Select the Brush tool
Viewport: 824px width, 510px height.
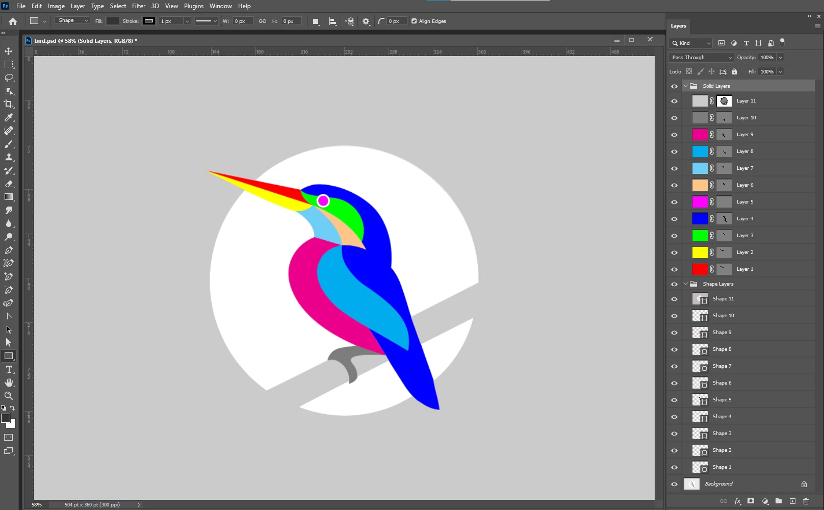(x=9, y=144)
